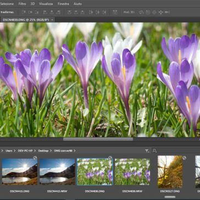Open the 3D menu
This screenshot has width=200, height=200.
tap(32, 4)
